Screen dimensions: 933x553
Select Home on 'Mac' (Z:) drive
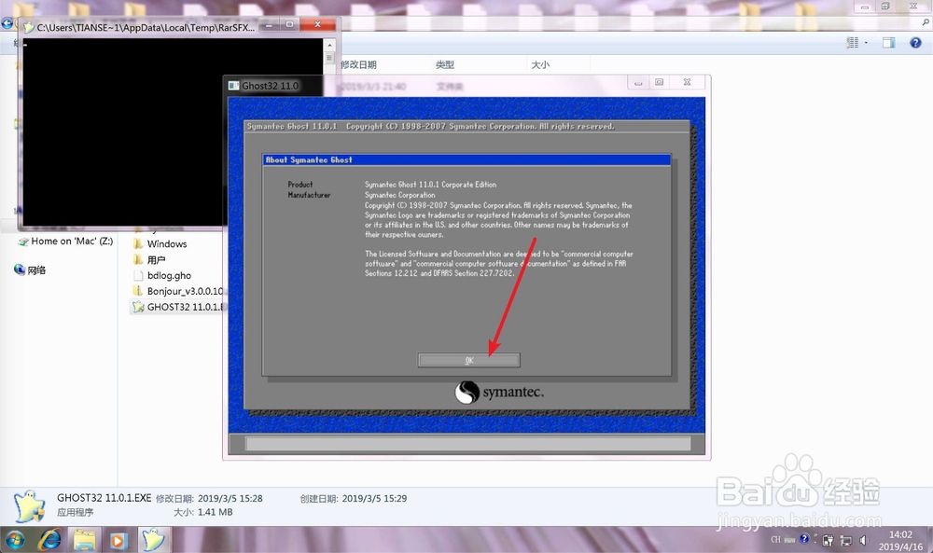pyautogui.click(x=65, y=242)
